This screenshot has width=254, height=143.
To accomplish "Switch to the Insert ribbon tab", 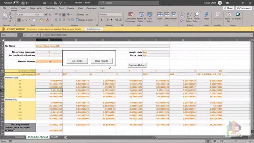I will pyautogui.click(x=23, y=8).
